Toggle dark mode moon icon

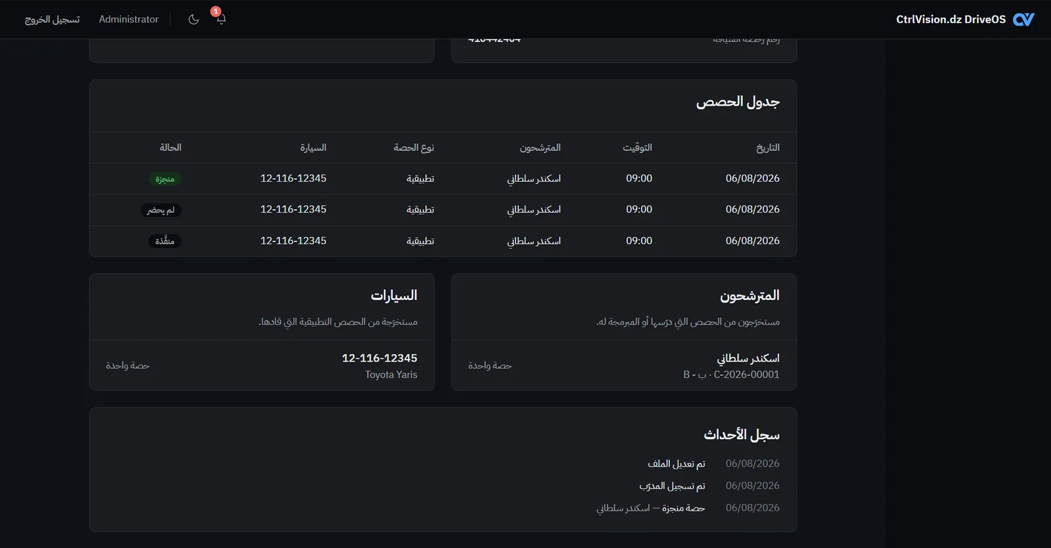click(194, 19)
